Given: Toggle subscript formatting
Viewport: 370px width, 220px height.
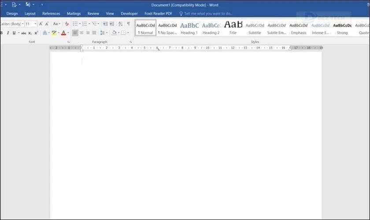Looking at the screenshot, I should pos(30,33).
